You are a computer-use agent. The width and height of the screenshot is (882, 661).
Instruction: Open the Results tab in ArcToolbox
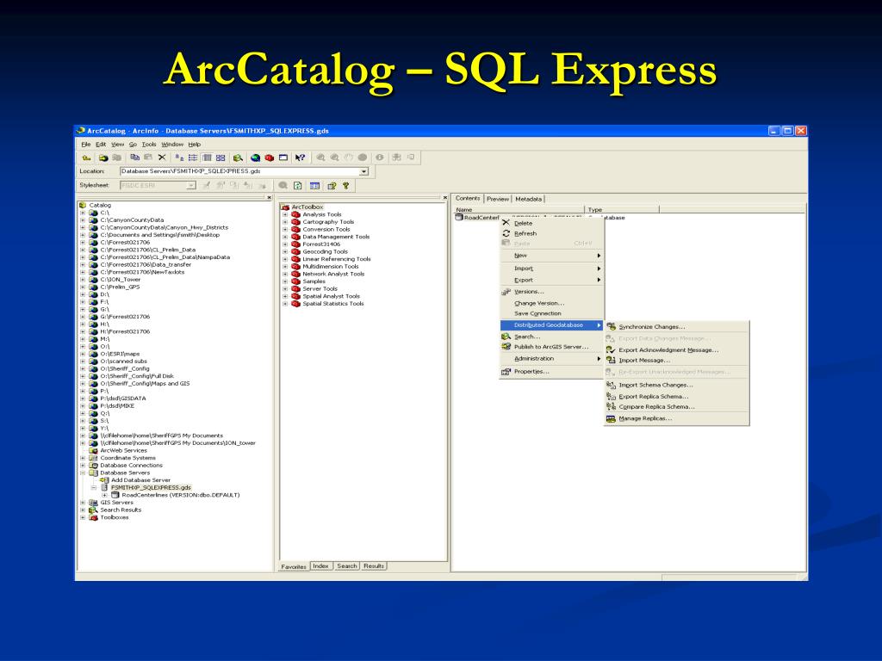(x=374, y=566)
